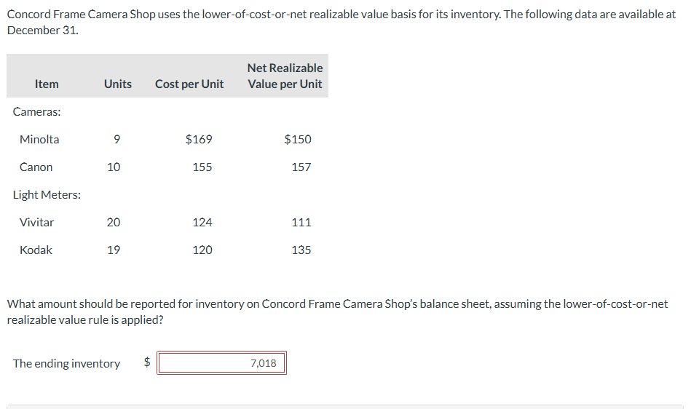
Task: Click the ending inventory input field
Action: pyautogui.click(x=221, y=363)
